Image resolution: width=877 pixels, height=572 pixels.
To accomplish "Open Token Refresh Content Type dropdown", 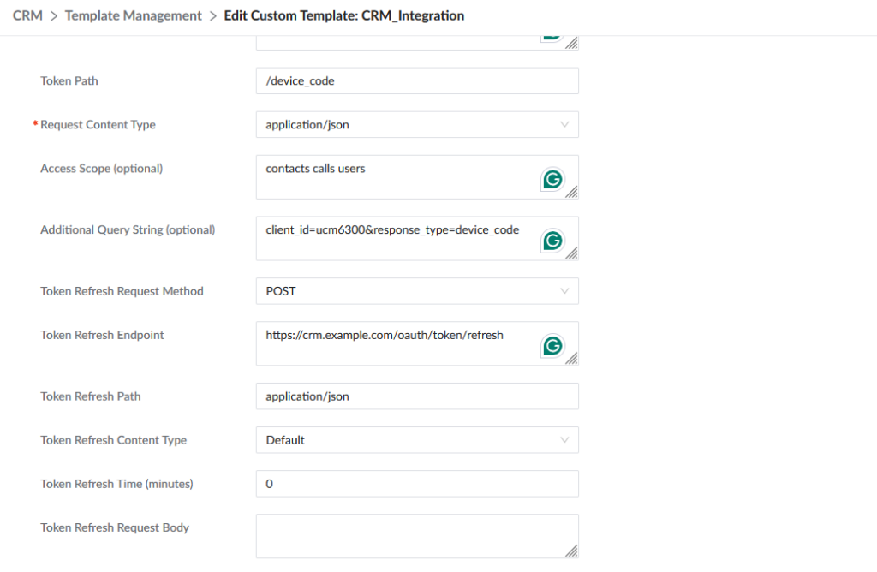I will click(417, 440).
